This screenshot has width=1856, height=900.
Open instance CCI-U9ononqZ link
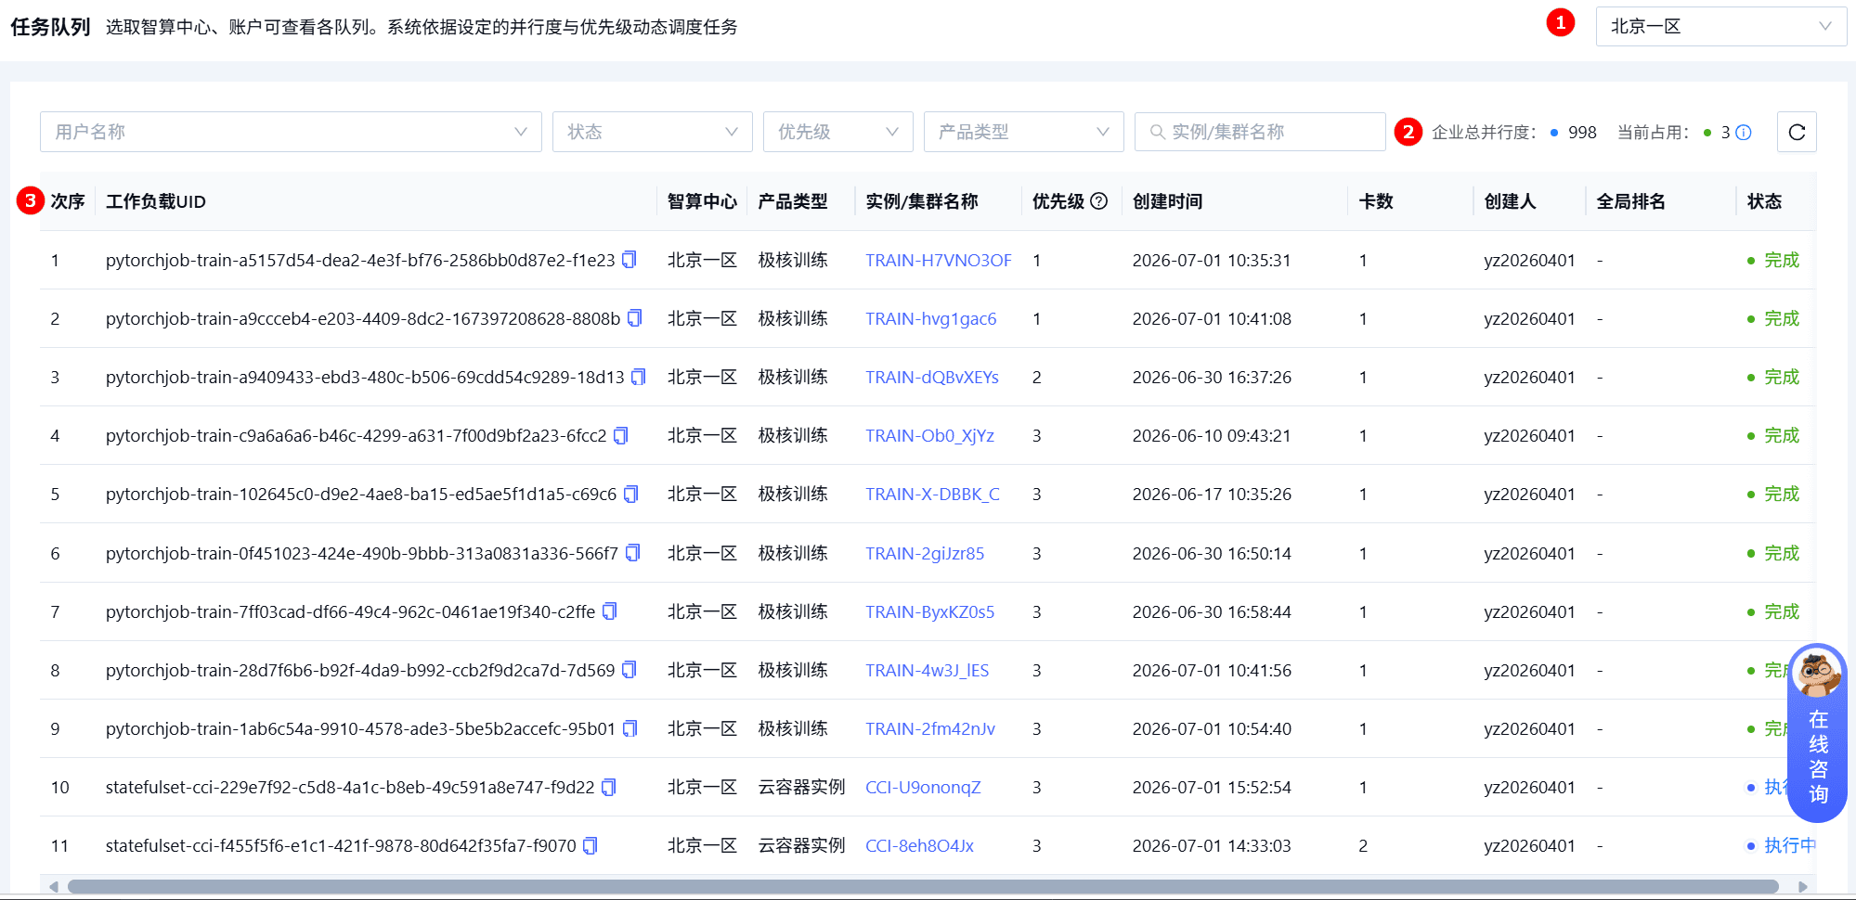pyautogui.click(x=923, y=788)
